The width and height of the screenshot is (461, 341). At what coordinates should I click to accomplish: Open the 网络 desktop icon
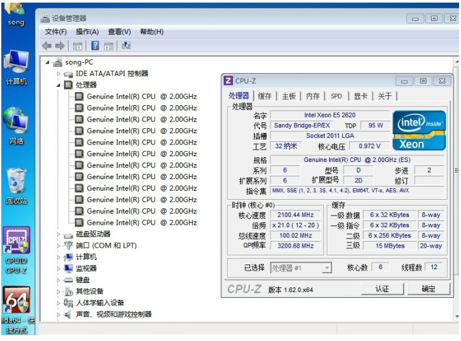(x=16, y=126)
